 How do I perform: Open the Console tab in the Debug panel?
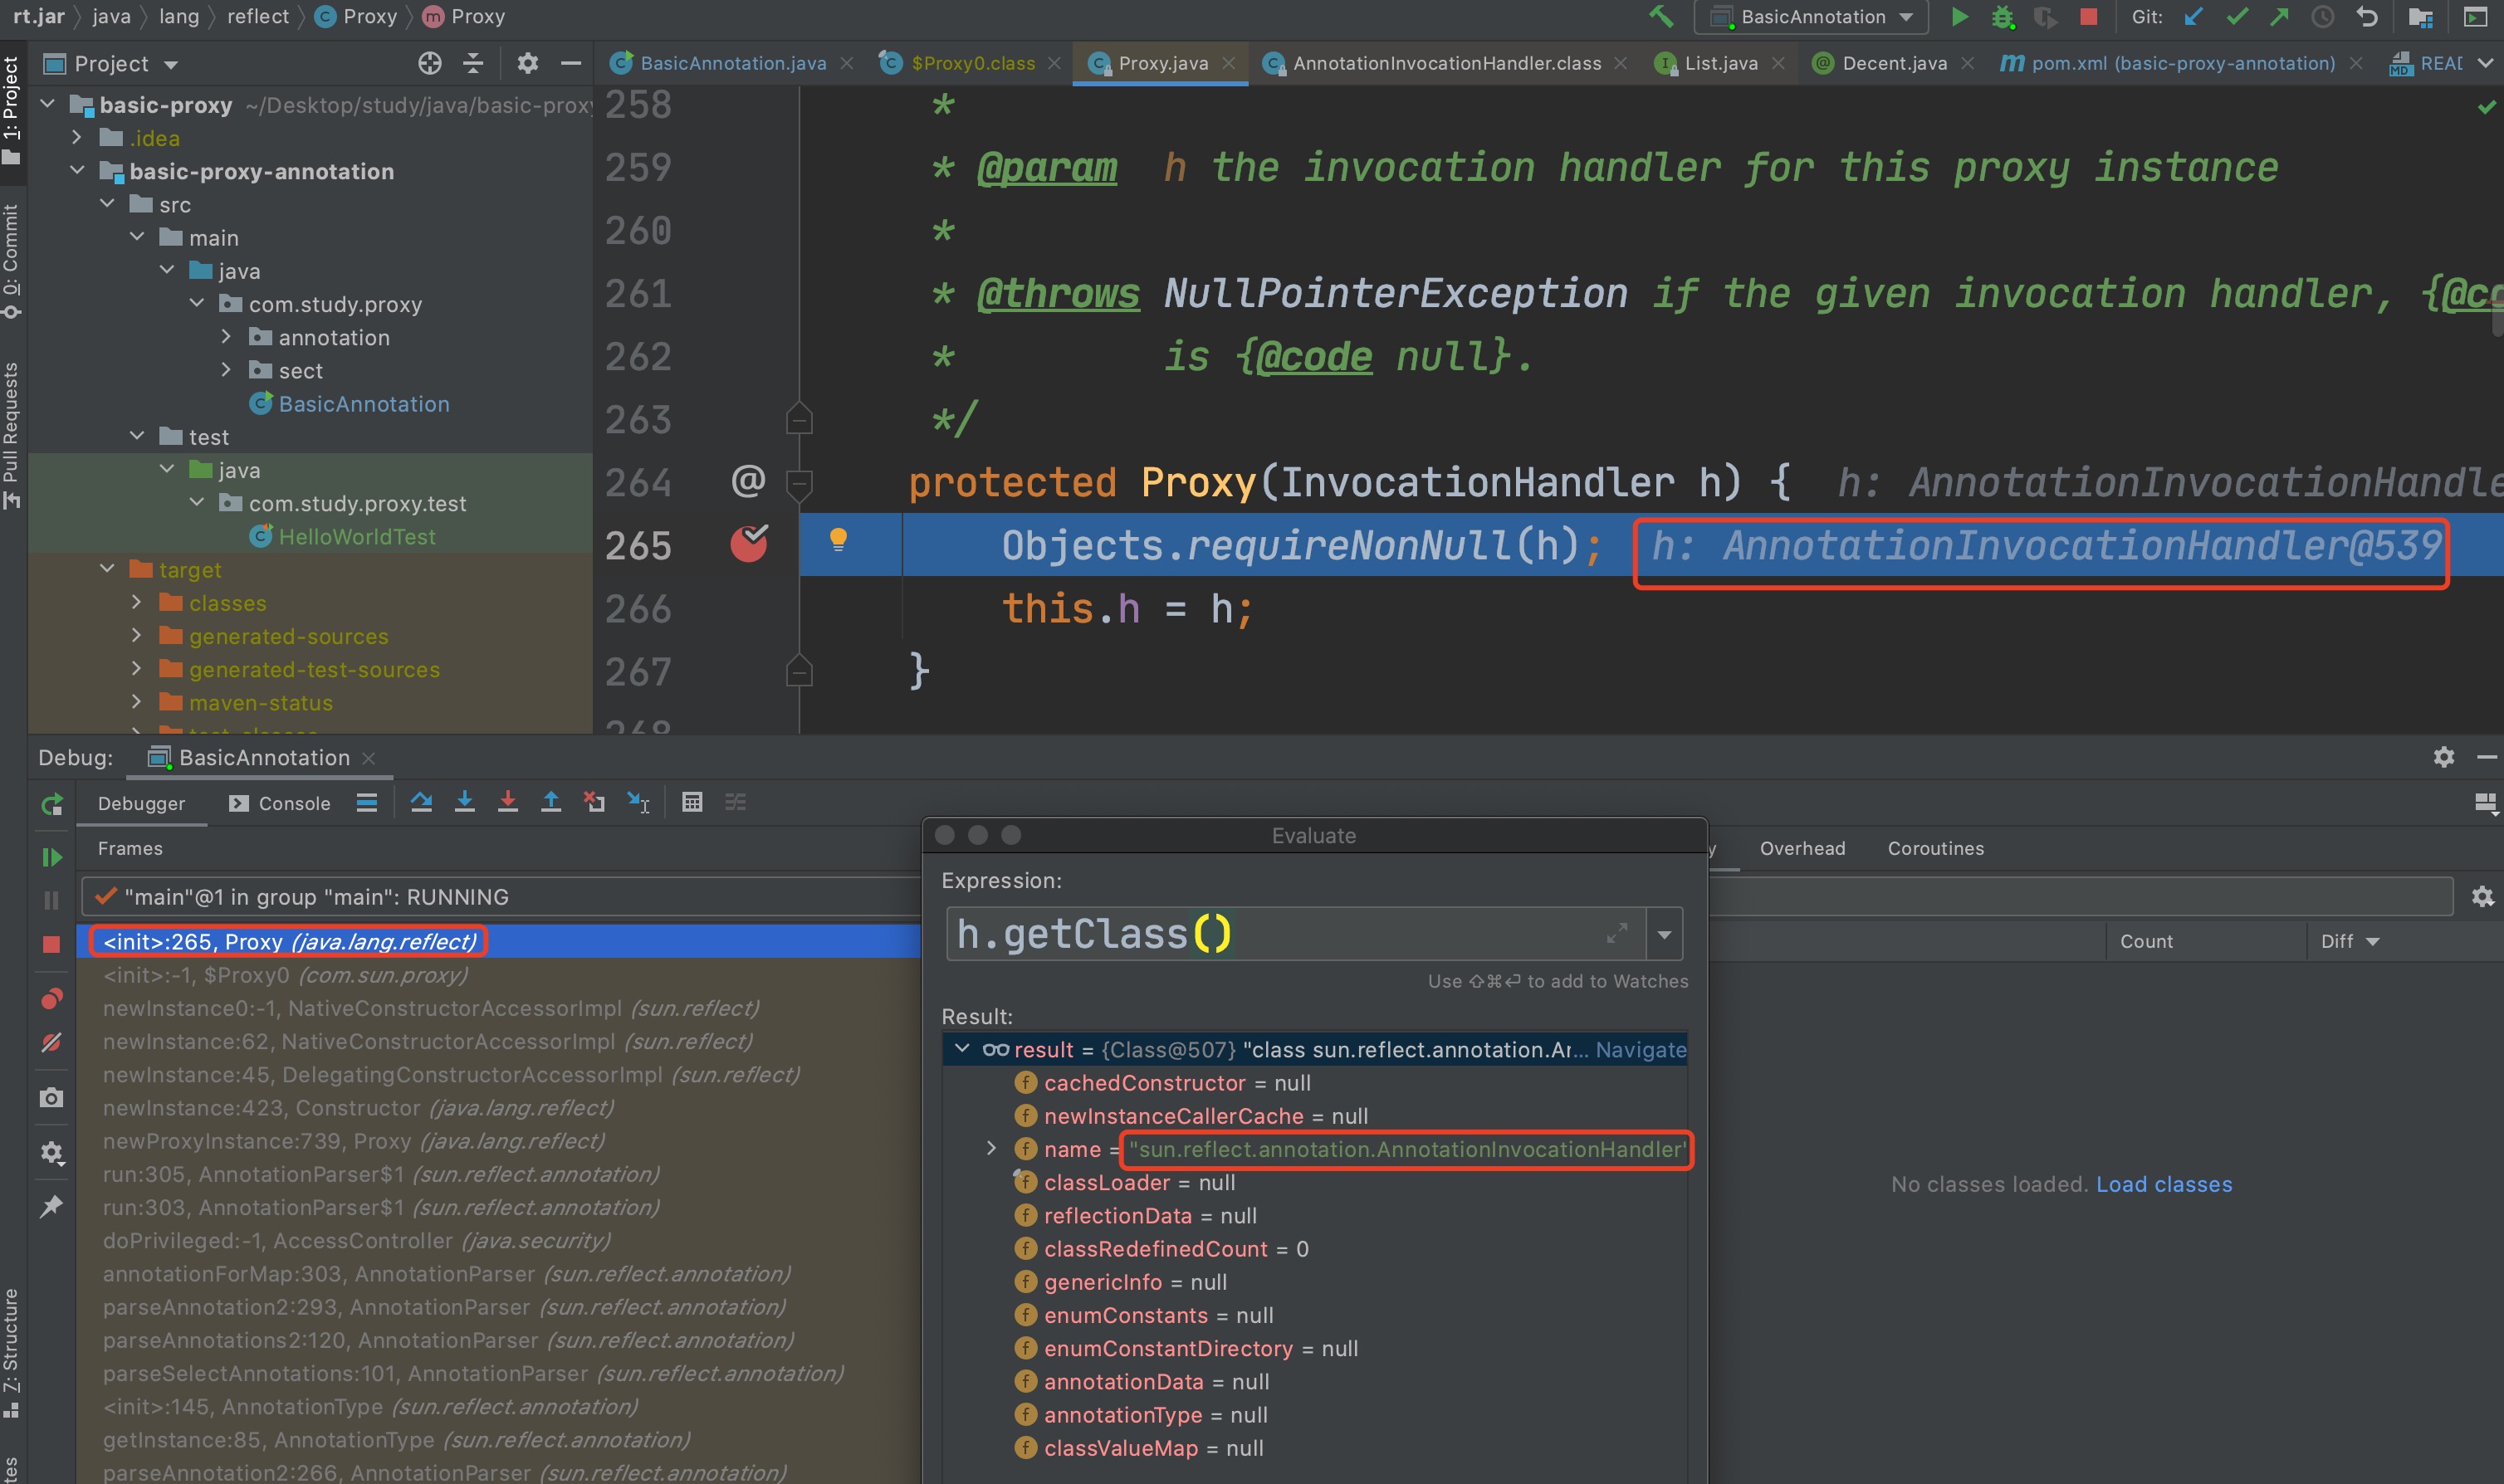click(280, 803)
